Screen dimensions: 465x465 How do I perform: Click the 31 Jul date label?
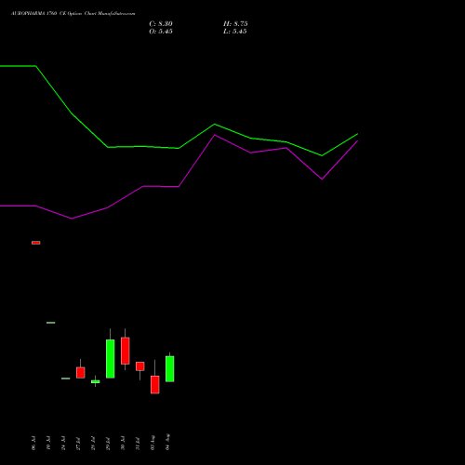click(138, 444)
